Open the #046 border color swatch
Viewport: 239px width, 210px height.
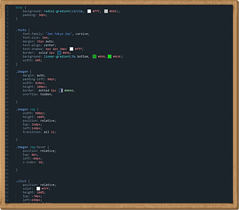click(59, 53)
